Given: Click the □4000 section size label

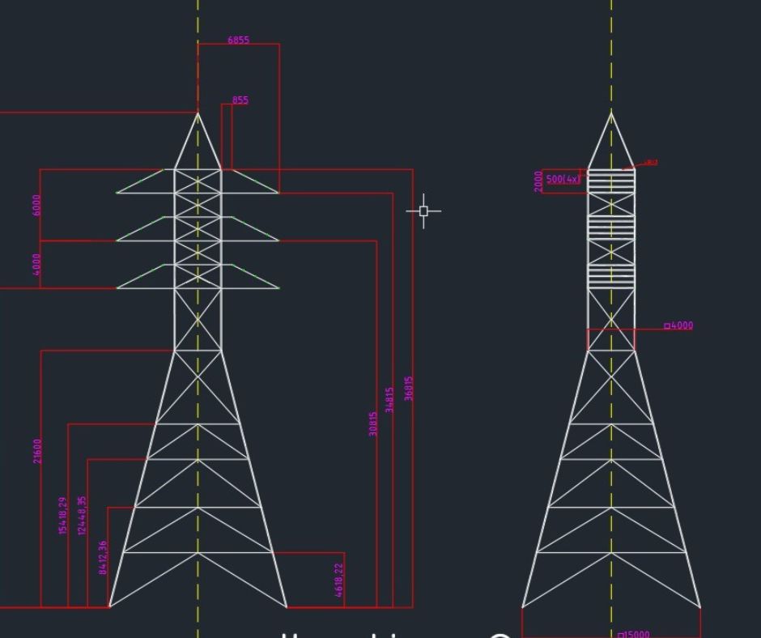Looking at the screenshot, I should point(678,325).
